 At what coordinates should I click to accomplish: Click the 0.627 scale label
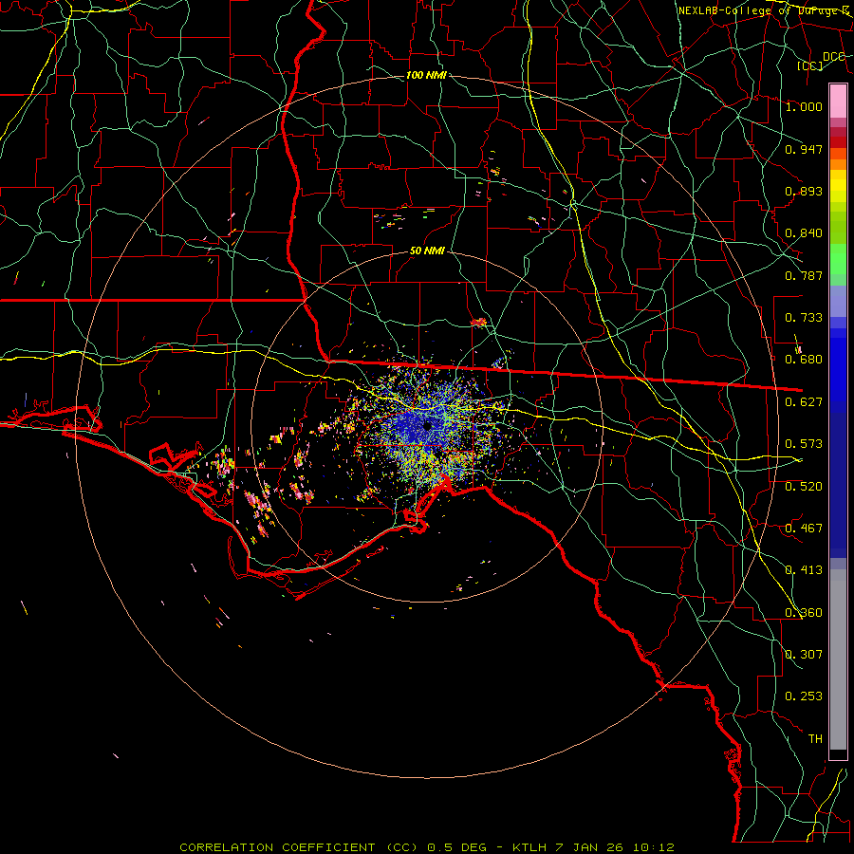pyautogui.click(x=804, y=402)
